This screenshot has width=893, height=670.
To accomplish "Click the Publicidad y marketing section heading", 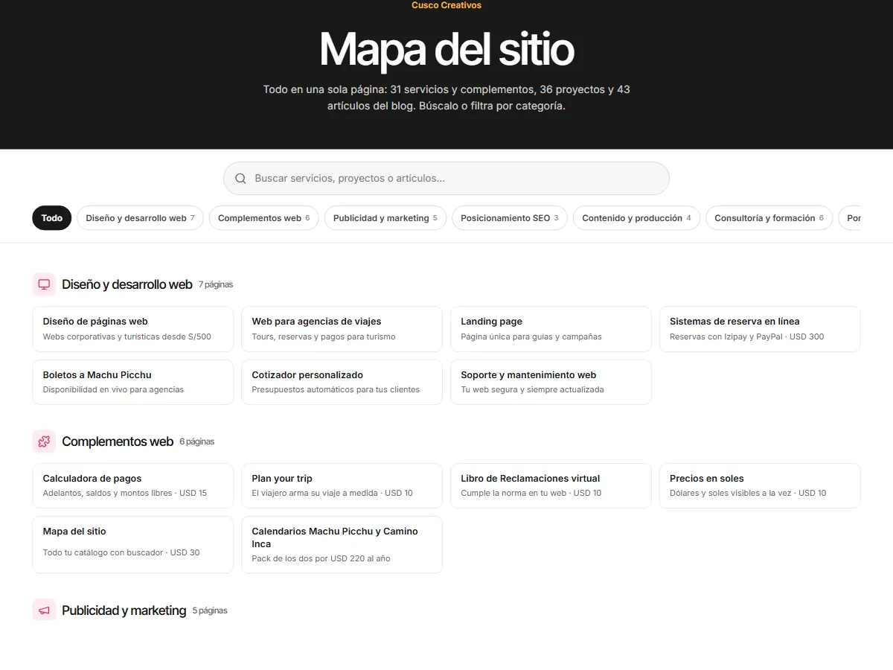I will click(x=124, y=610).
